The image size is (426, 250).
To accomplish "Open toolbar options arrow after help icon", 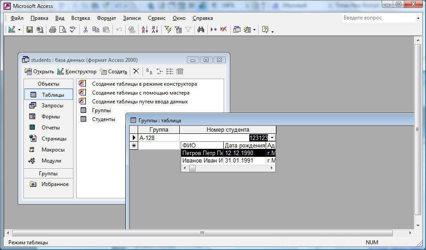I will [x=272, y=31].
